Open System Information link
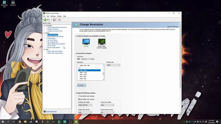Image resolution: width=221 pixels, height=124 pixels. pos(51,112)
